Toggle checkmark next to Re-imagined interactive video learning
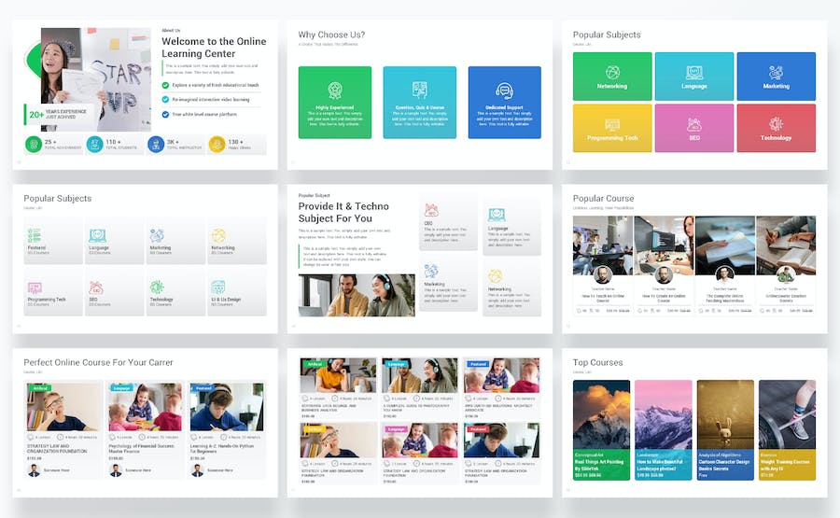 (x=165, y=98)
